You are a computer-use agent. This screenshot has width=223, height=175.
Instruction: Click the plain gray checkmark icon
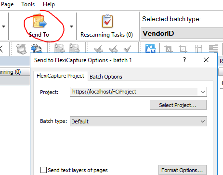coord(127,49)
